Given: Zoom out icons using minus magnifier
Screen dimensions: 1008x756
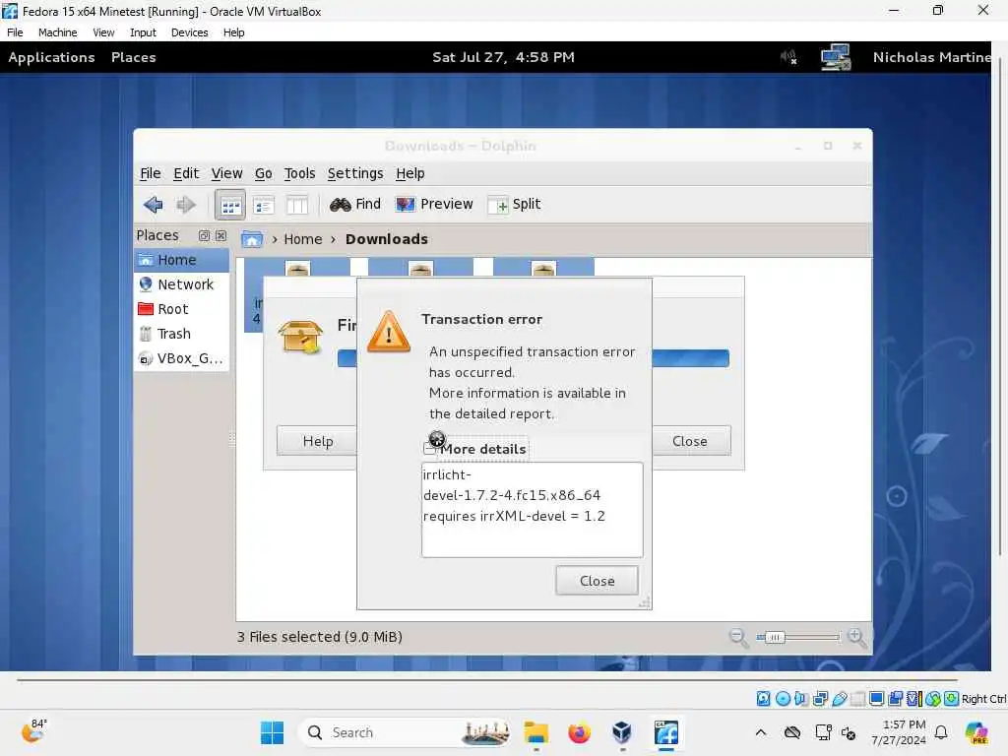Looking at the screenshot, I should (x=738, y=637).
